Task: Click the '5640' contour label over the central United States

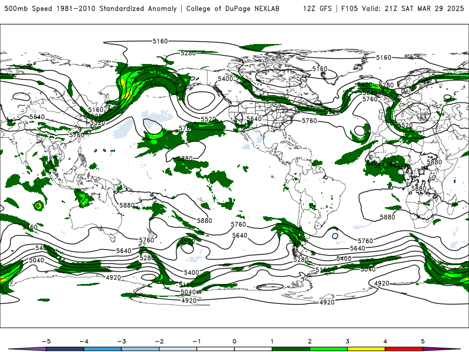Action: [254, 119]
